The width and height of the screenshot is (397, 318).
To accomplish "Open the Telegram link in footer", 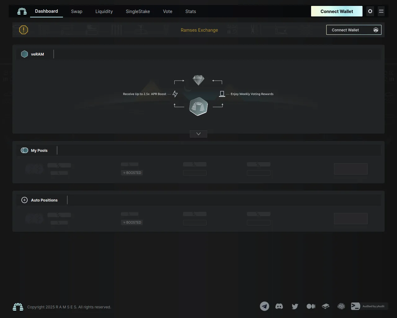I will point(265,306).
